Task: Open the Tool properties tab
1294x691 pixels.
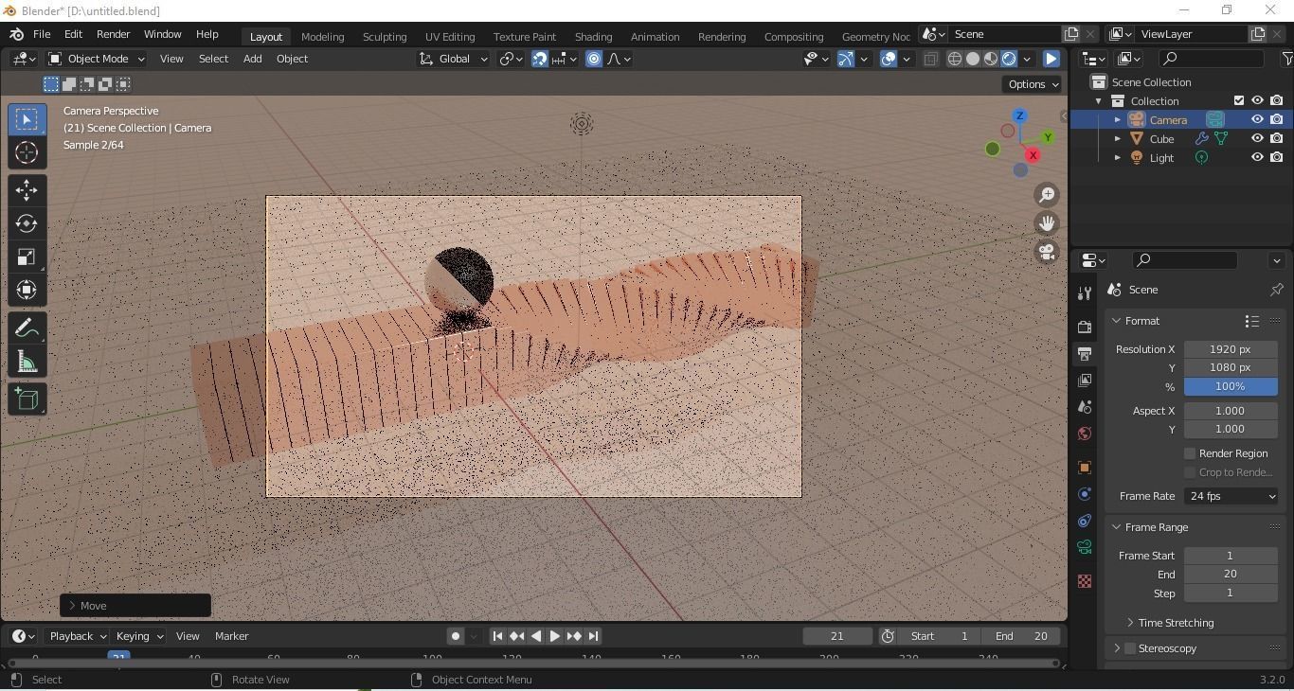Action: tap(1085, 293)
